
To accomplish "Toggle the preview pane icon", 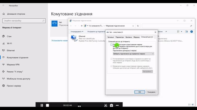I will point(186,32).
